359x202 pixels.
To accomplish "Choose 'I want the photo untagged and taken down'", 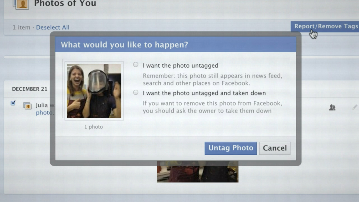I will (x=136, y=92).
